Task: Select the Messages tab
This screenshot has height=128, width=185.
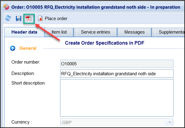Action: pyautogui.click(x=134, y=32)
